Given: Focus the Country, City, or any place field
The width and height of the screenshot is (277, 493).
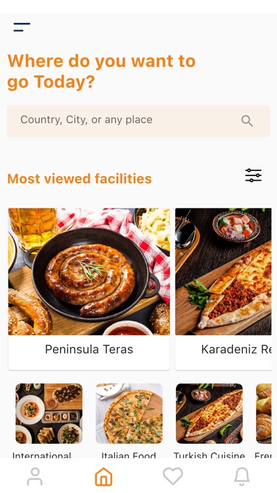Looking at the screenshot, I should [x=138, y=121].
